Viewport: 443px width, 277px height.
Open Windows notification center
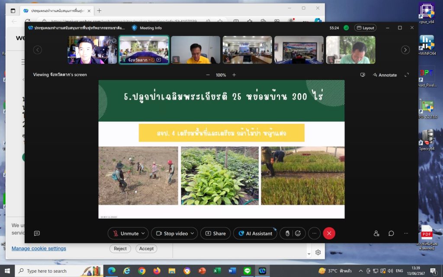click(x=433, y=271)
